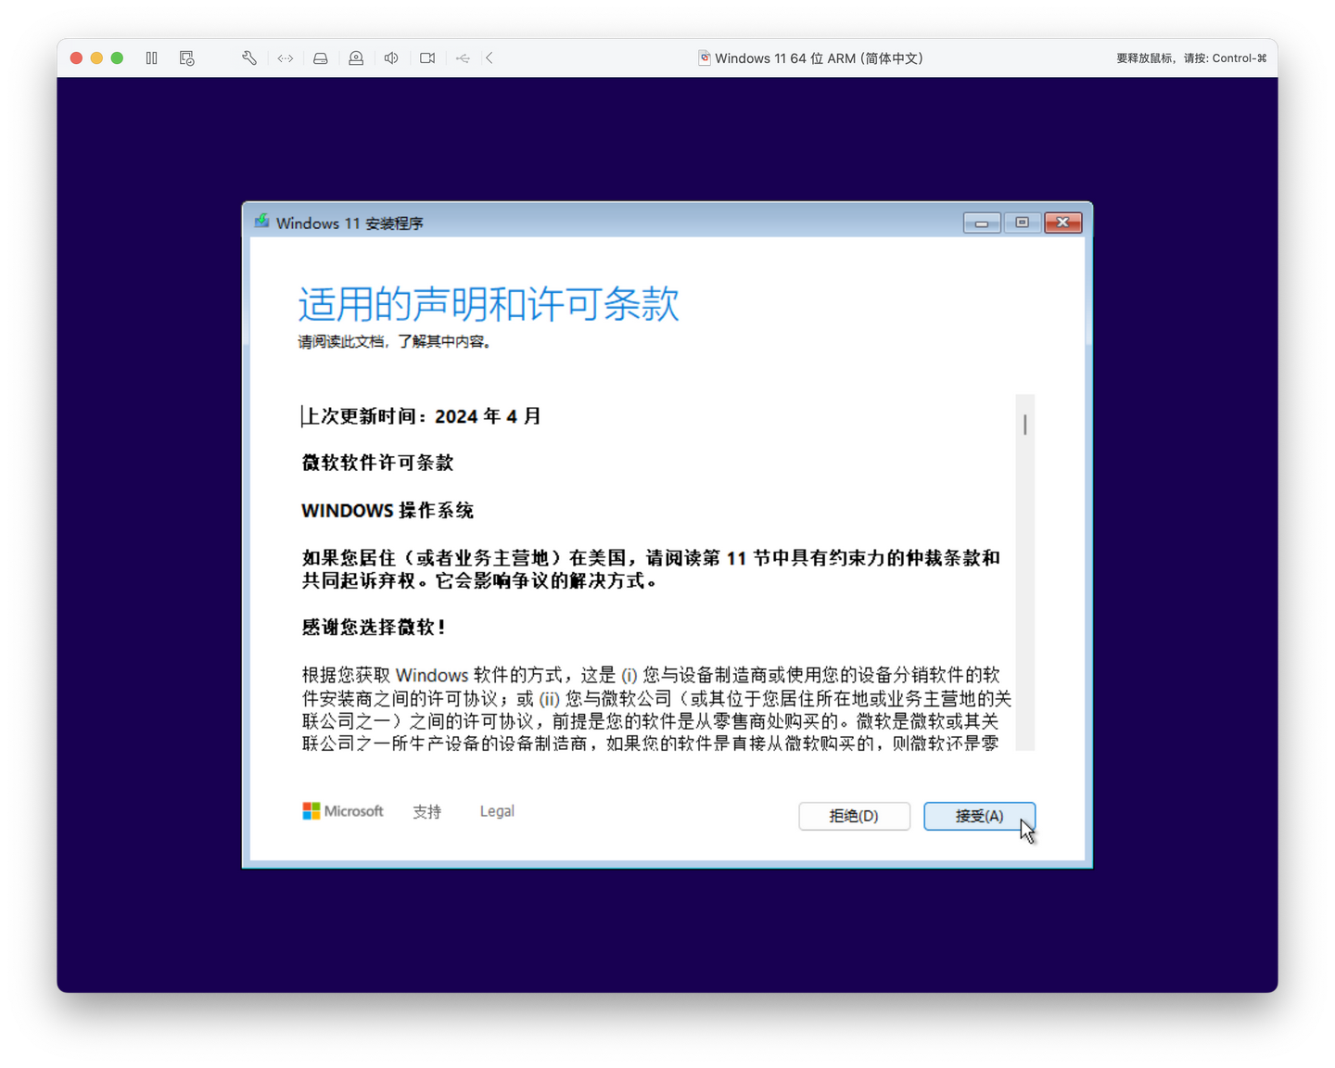Open the Legal link

pyautogui.click(x=497, y=811)
